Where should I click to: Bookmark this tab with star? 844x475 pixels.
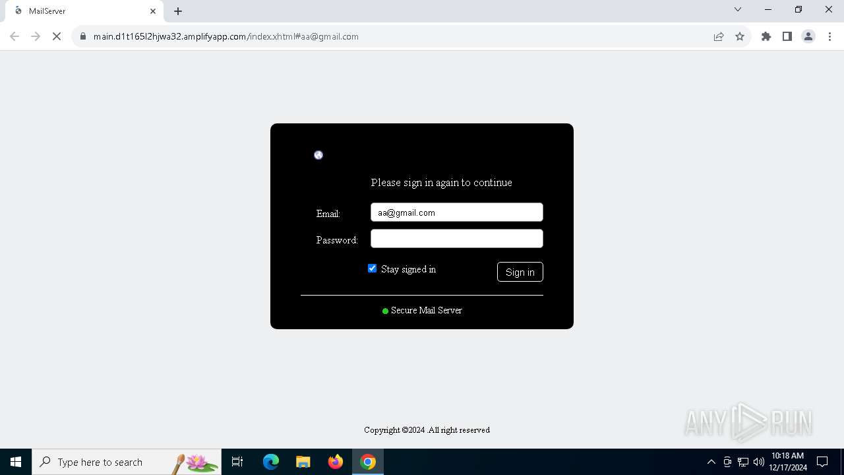740,36
